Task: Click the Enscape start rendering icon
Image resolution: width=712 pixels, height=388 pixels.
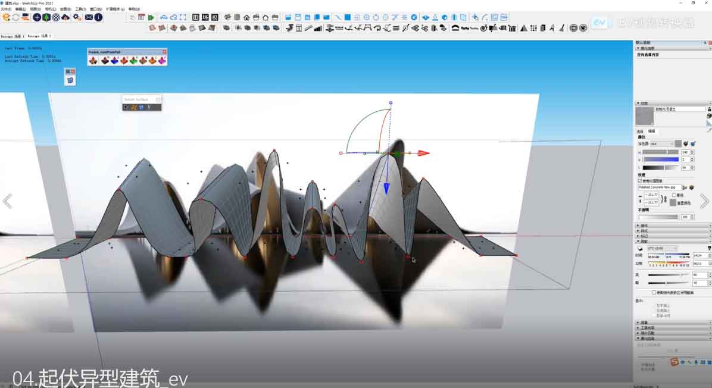Action: 7,17
